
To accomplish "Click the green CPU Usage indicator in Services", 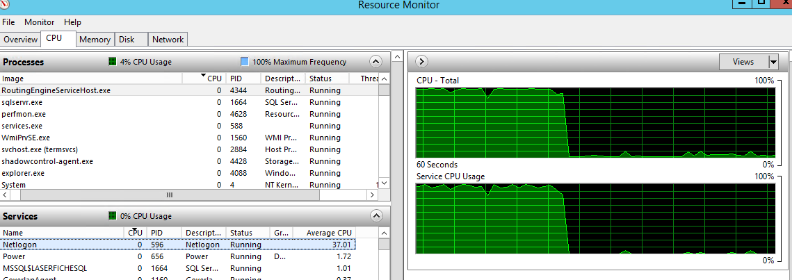I will pyautogui.click(x=113, y=216).
